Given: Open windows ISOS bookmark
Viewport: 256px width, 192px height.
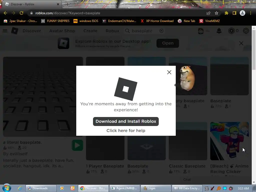Looking at the screenshot, I should tap(86, 21).
